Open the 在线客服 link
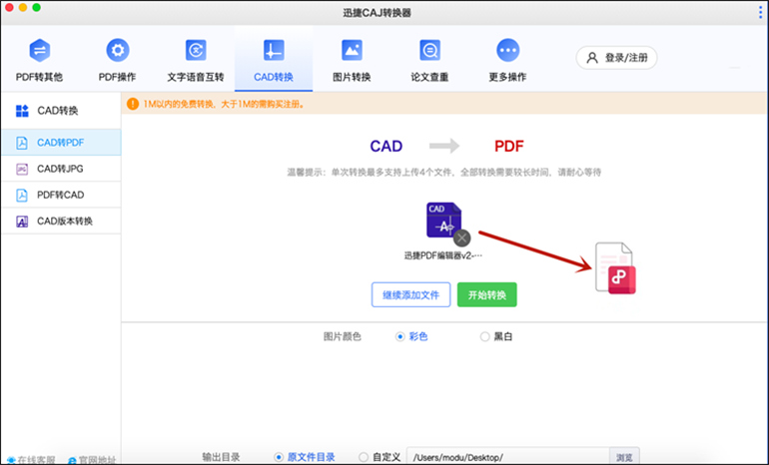 click(31, 460)
